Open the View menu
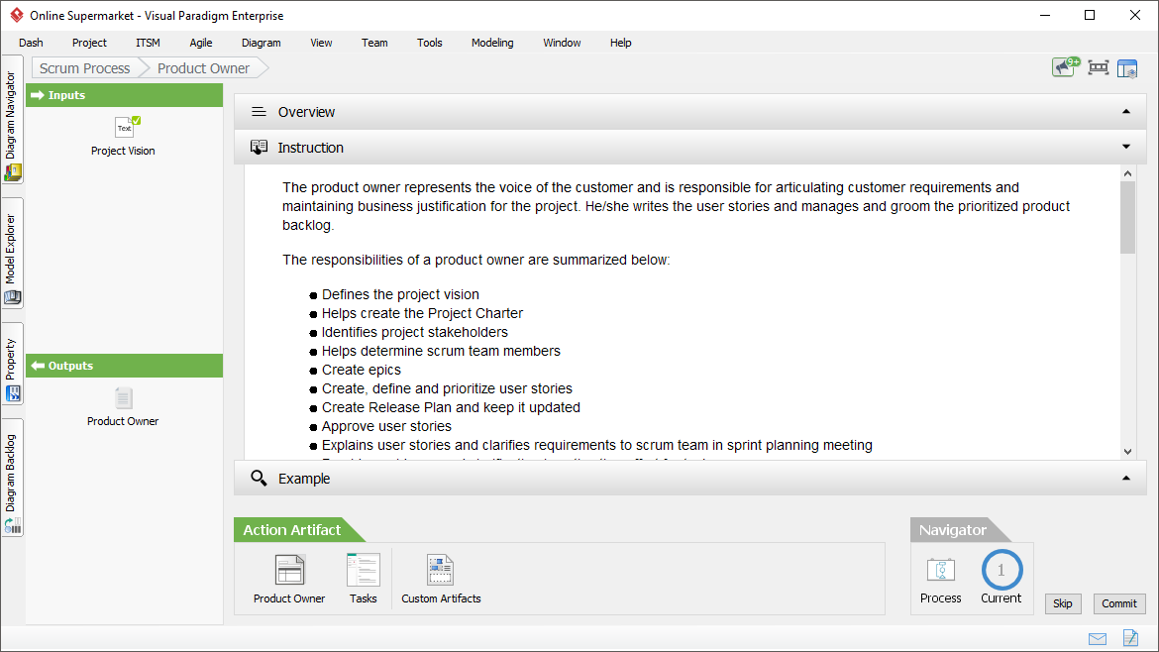The width and height of the screenshot is (1159, 652). click(321, 43)
